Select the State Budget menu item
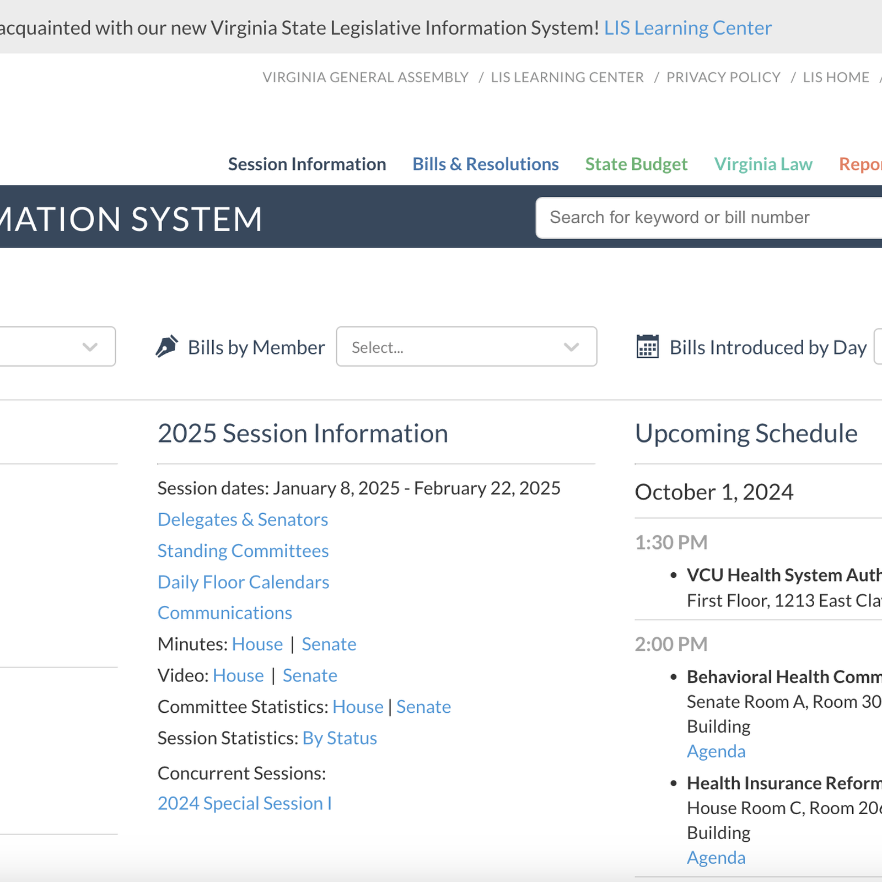The image size is (882, 882). pyautogui.click(x=636, y=164)
